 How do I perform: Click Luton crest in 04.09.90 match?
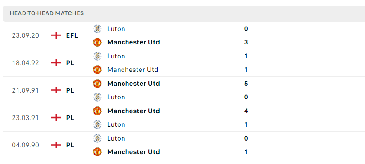coord(97,138)
